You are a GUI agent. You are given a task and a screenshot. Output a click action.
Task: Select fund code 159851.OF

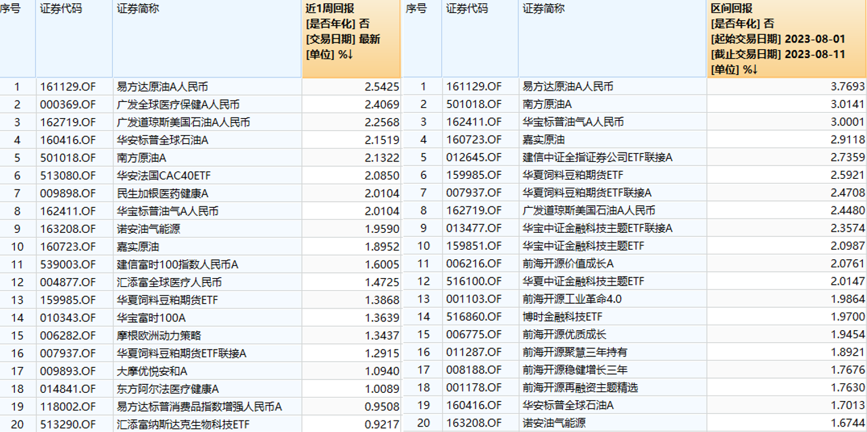[x=474, y=246]
